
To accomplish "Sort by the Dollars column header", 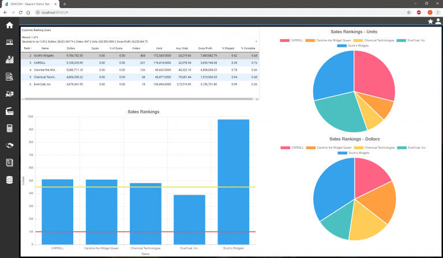I will [x=71, y=48].
